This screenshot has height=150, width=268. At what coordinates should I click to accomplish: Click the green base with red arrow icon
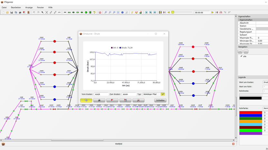click(x=140, y=13)
